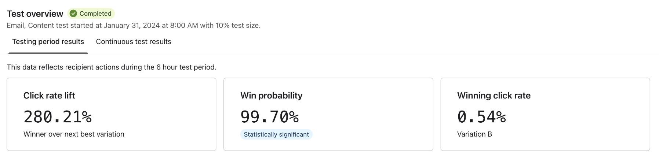
Task: Click the Win probability card title
Action: tap(271, 96)
